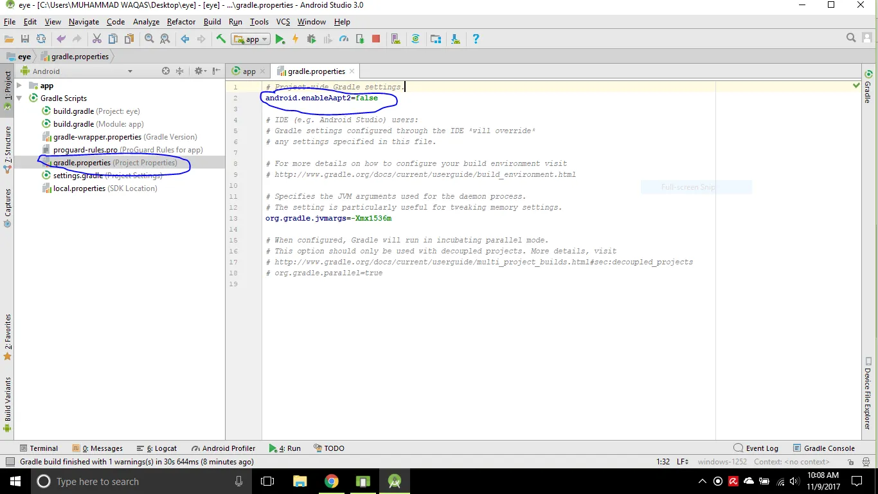Screen dimensions: 878x494
Task: Open the Android Profiler tool window
Action: [223, 448]
